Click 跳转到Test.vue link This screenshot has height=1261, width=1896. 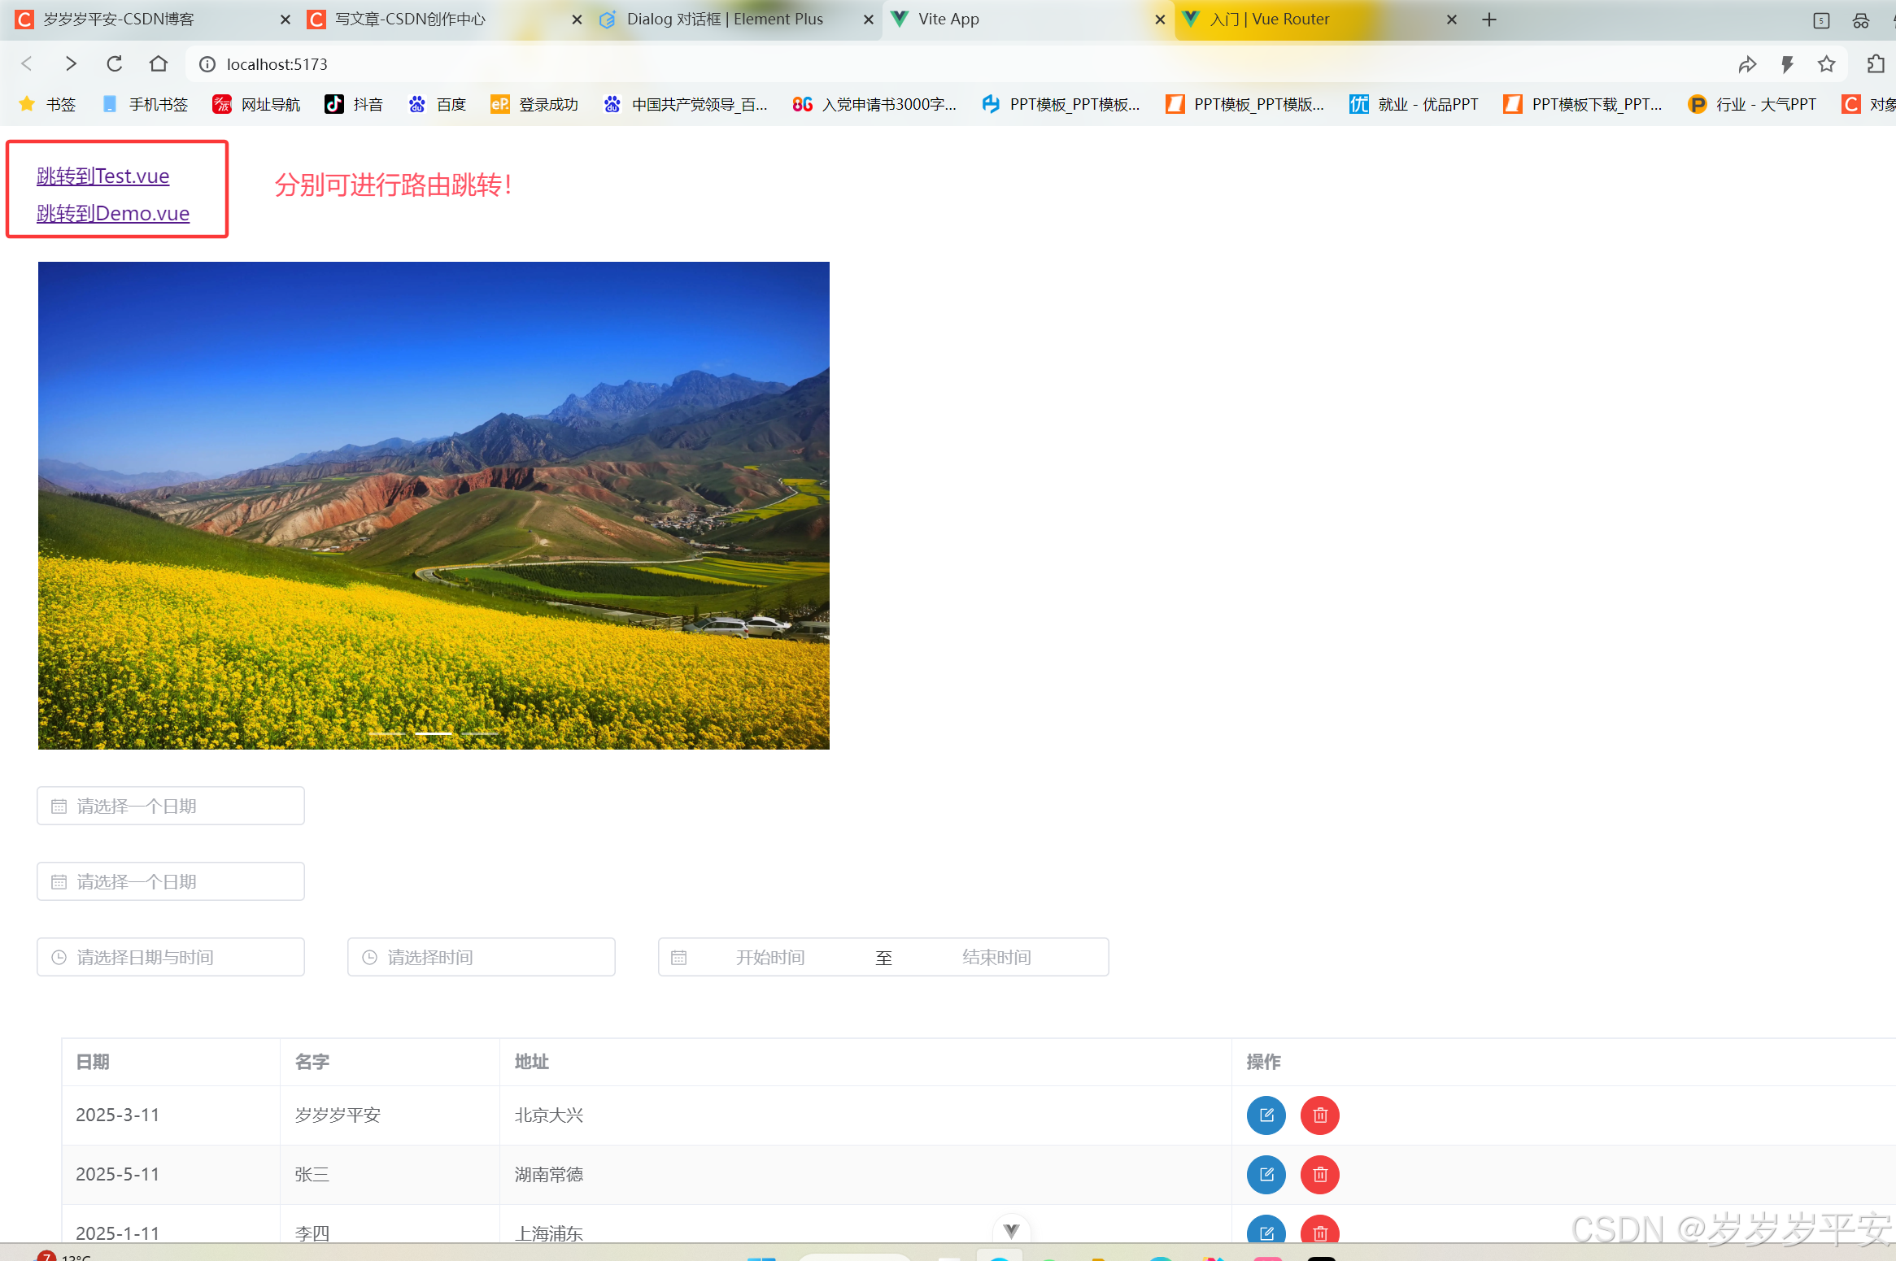[102, 176]
